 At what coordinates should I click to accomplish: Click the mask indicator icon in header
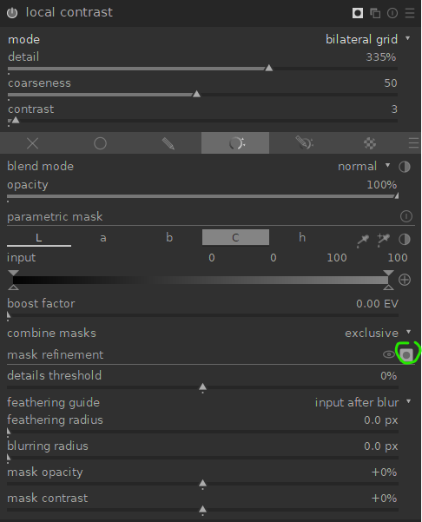[x=358, y=13]
